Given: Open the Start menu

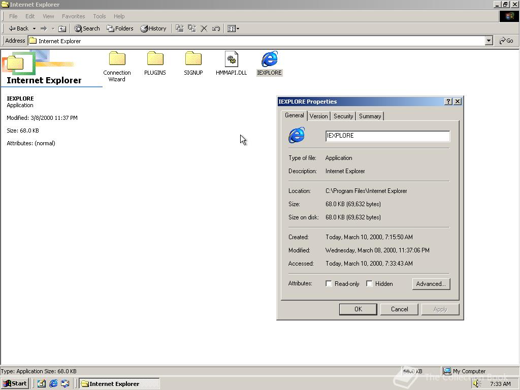Looking at the screenshot, I should click(x=15, y=384).
